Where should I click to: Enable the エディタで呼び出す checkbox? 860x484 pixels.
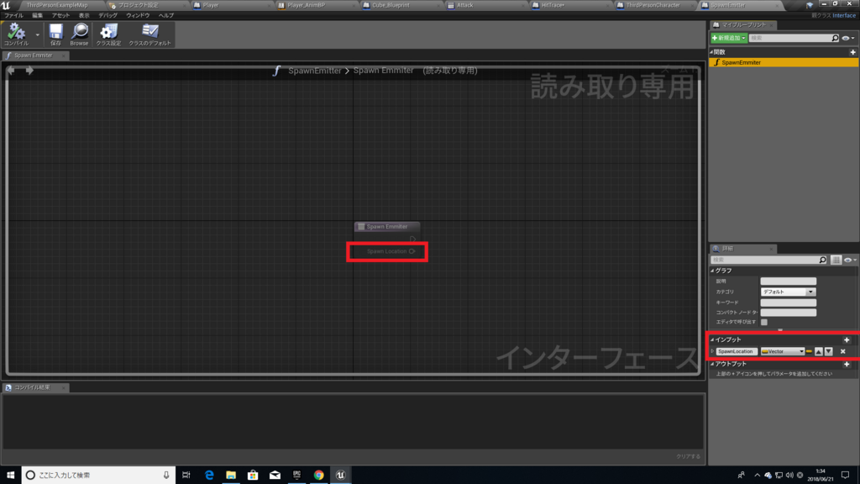[x=764, y=322]
